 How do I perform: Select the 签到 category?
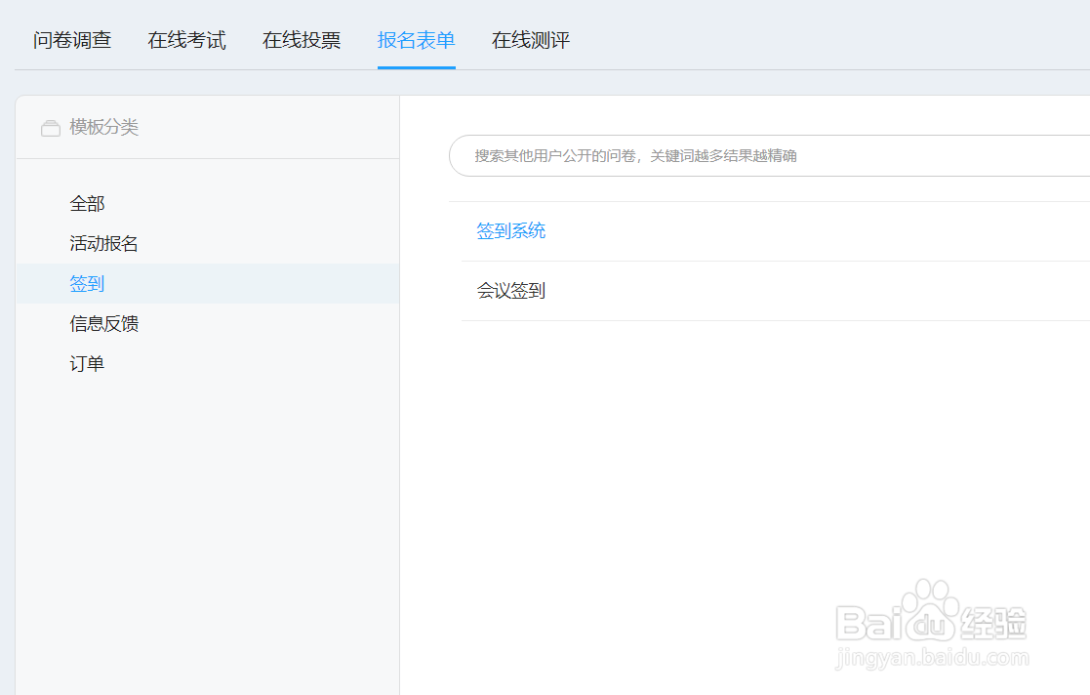(x=208, y=284)
